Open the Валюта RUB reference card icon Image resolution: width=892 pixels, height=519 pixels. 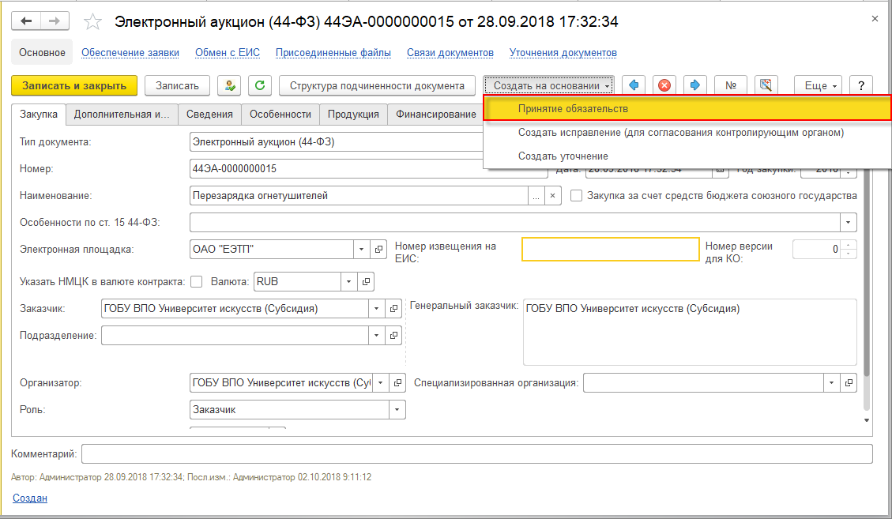coord(366,282)
